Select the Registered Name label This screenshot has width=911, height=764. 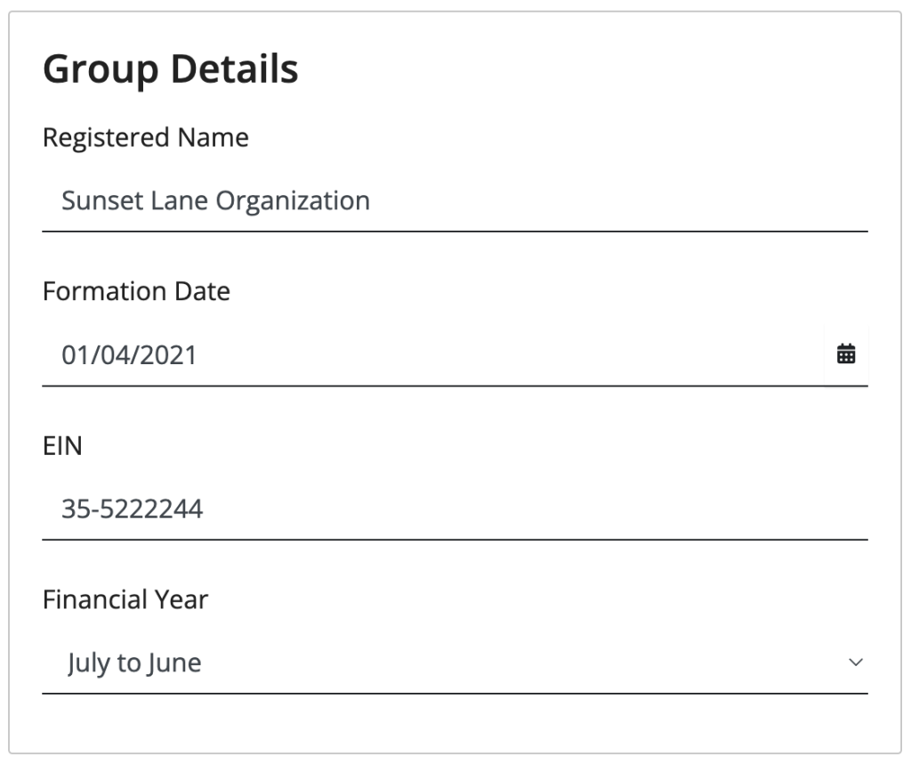pos(145,138)
